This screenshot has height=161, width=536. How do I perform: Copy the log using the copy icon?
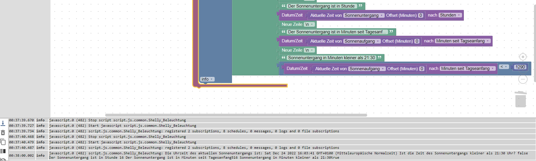click(x=3, y=142)
